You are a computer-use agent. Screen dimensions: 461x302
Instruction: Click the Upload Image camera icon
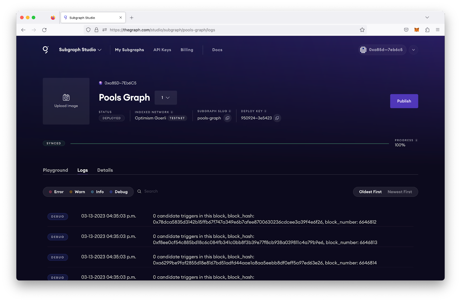[66, 97]
